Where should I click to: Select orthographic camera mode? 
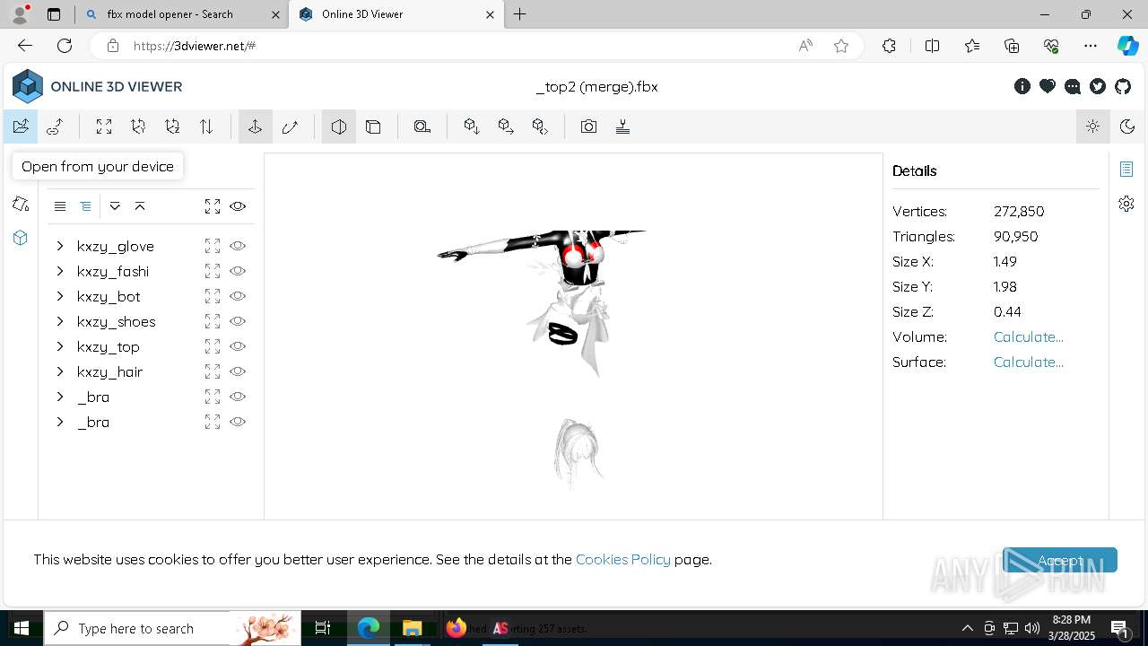(373, 127)
